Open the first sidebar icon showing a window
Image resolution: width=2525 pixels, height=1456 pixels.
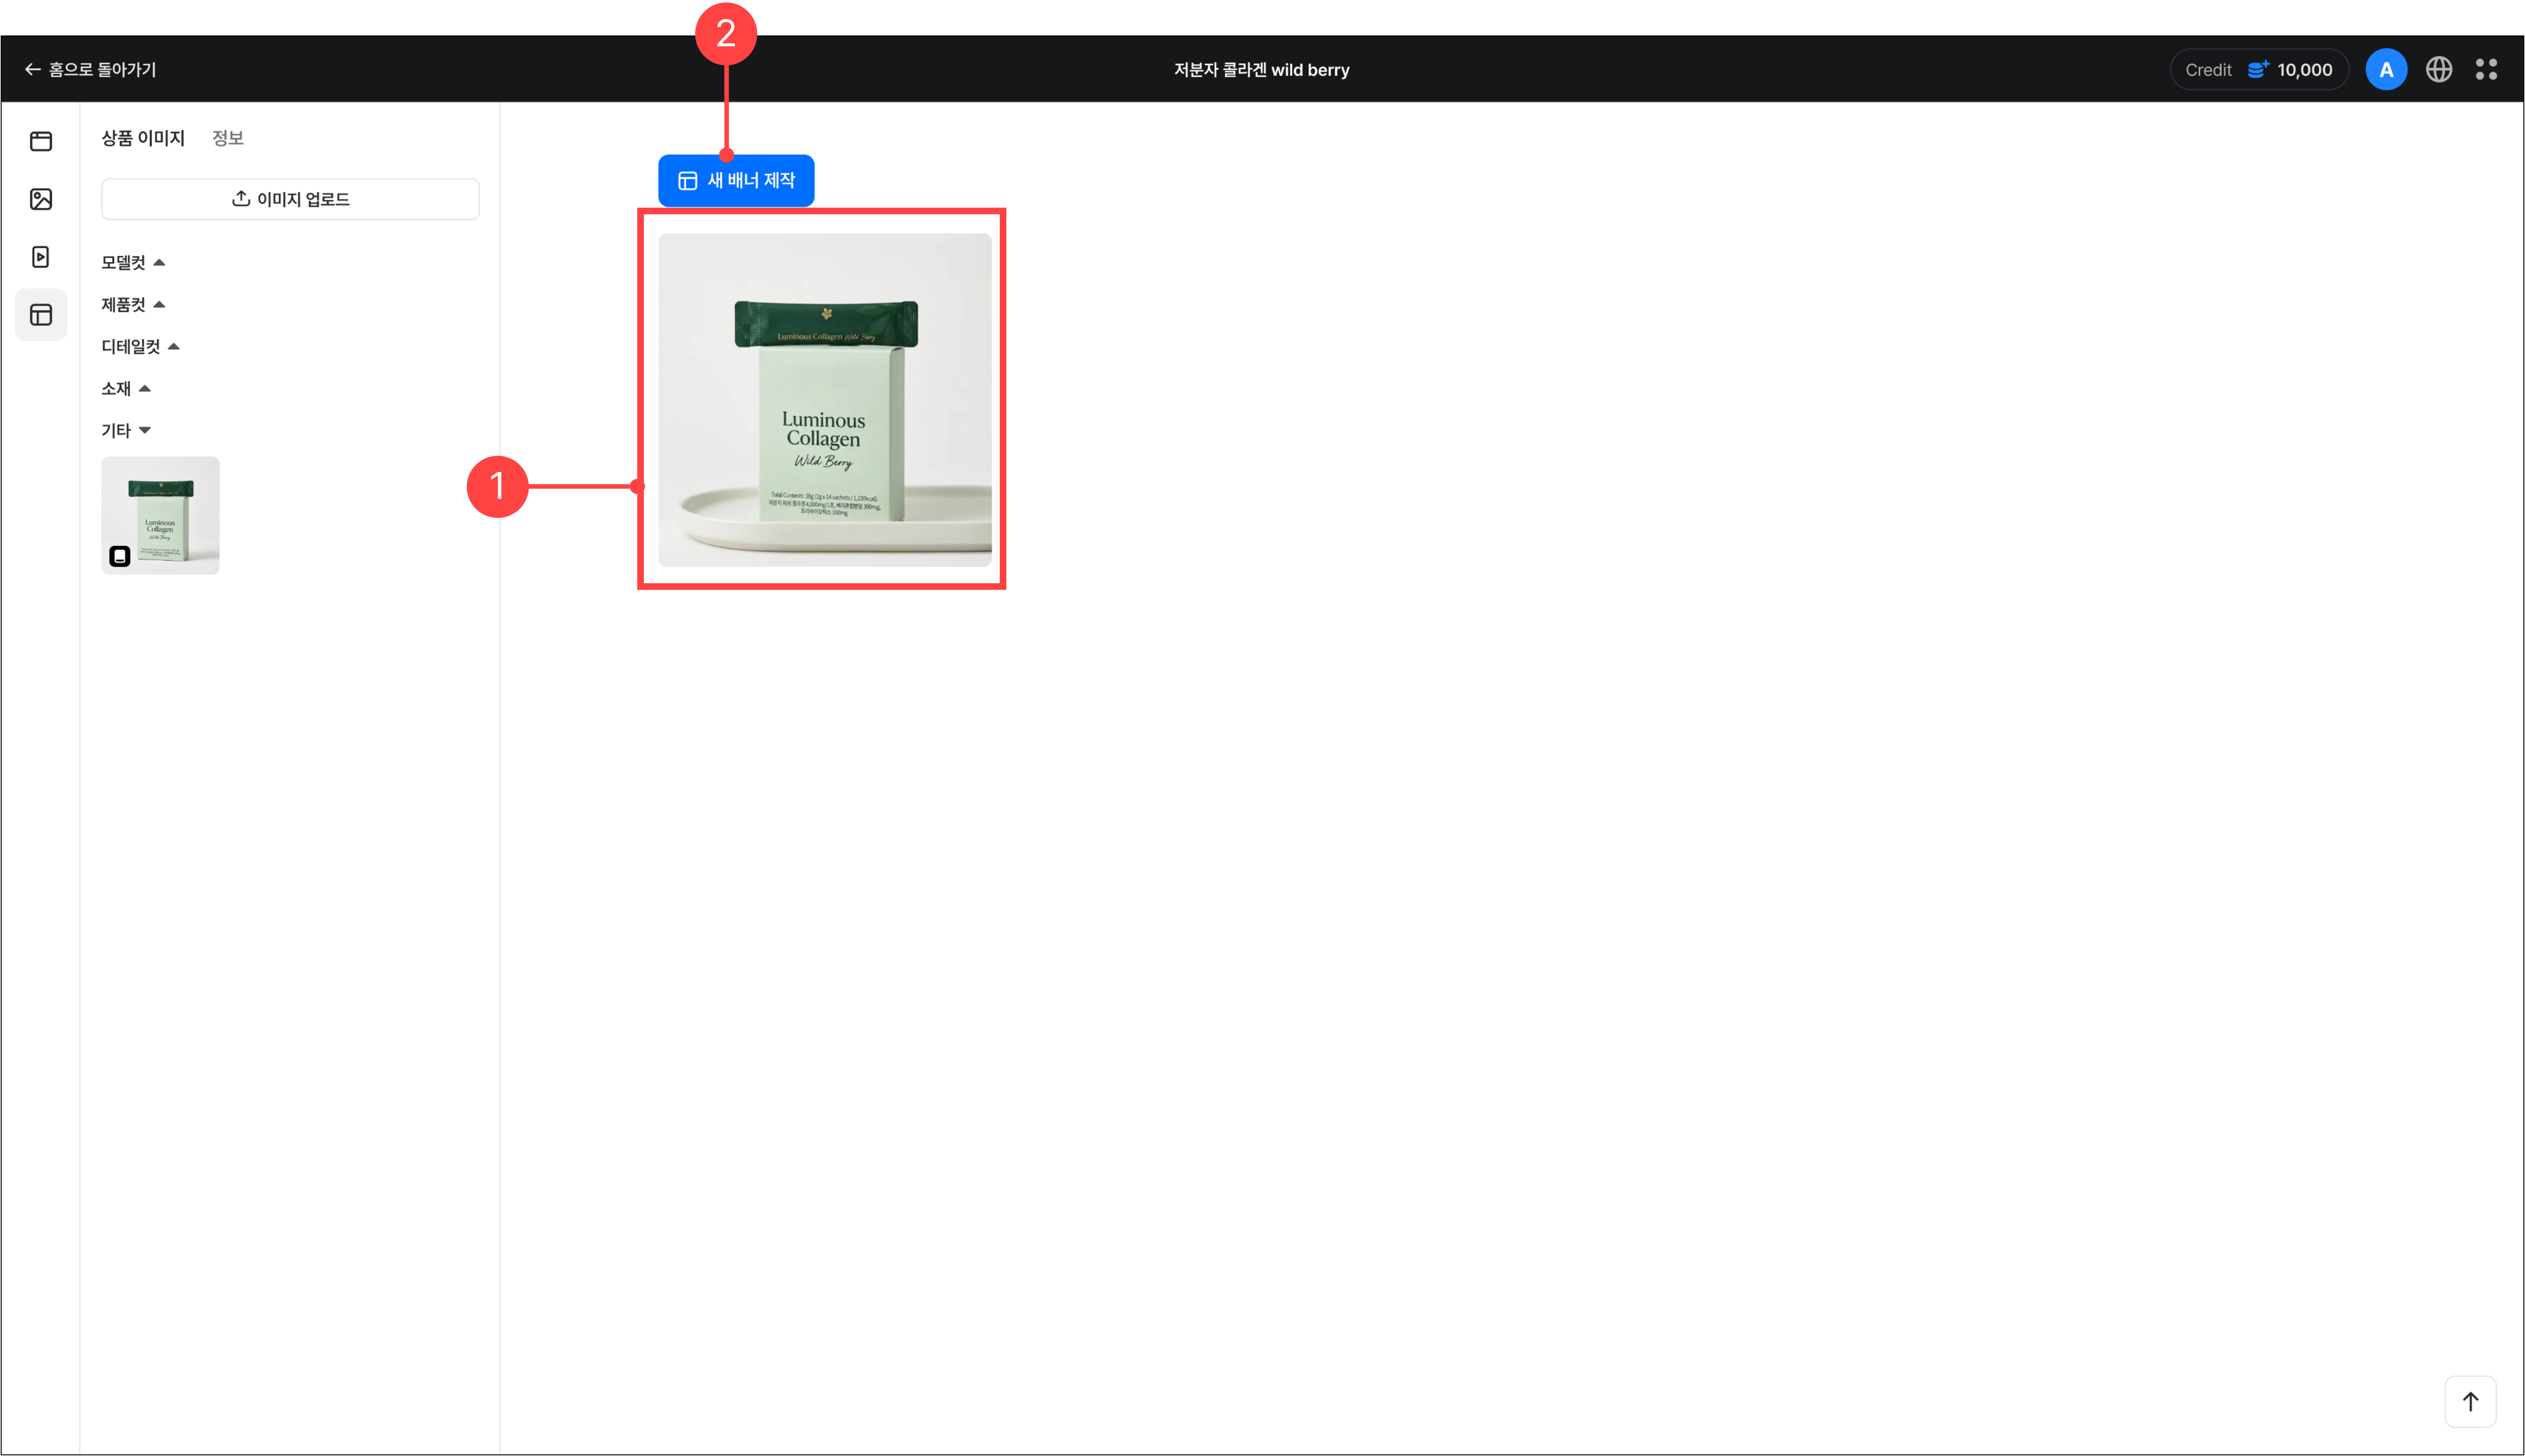coord(41,141)
